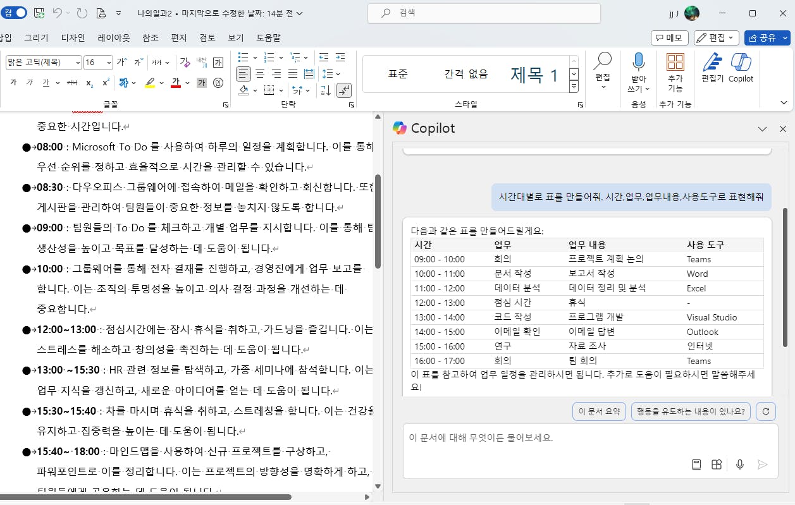Viewport: 795px width, 505px height.
Task: Apply the bullet list icon
Action: [x=243, y=58]
